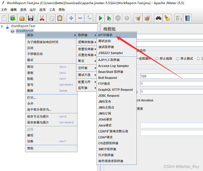
Task: Open the 帮助 menu in the menu bar
Action: point(62,10)
